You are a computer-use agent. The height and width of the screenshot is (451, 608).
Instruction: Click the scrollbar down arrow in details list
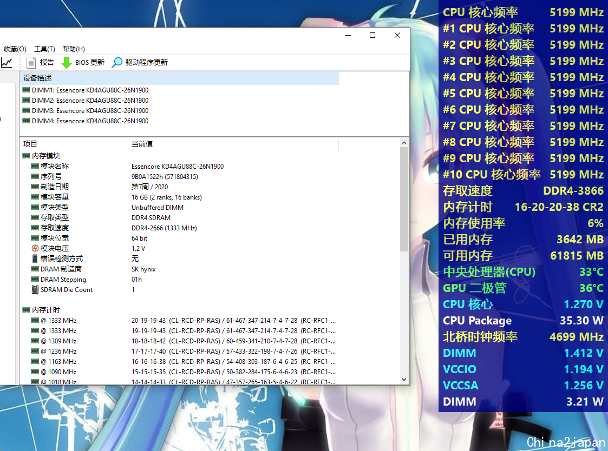coord(404,380)
